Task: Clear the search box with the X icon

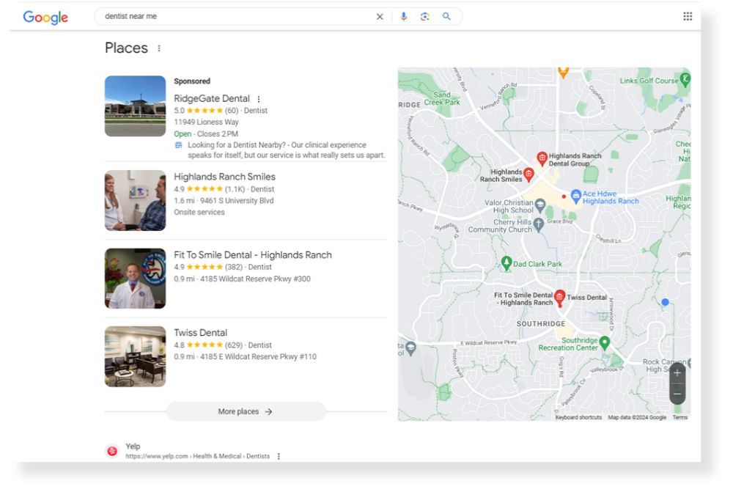Action: click(x=380, y=17)
